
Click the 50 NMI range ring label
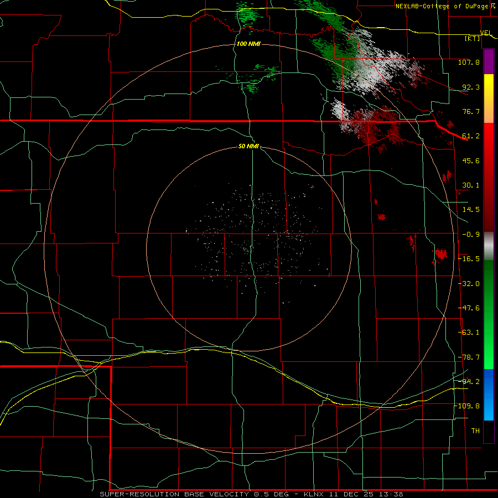coord(248,146)
